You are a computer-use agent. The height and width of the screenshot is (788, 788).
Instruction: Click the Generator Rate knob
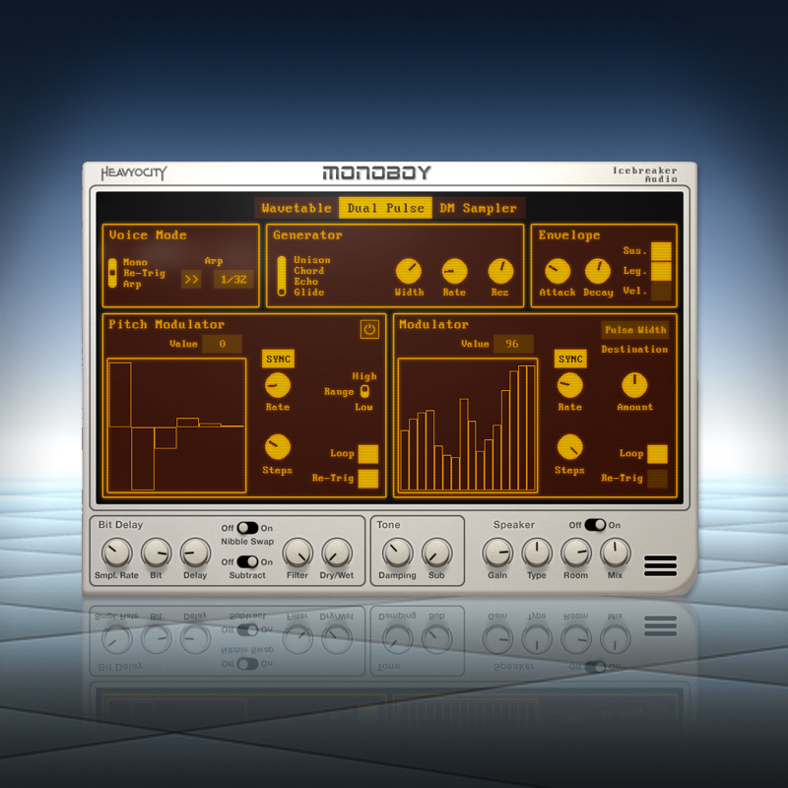(x=454, y=272)
